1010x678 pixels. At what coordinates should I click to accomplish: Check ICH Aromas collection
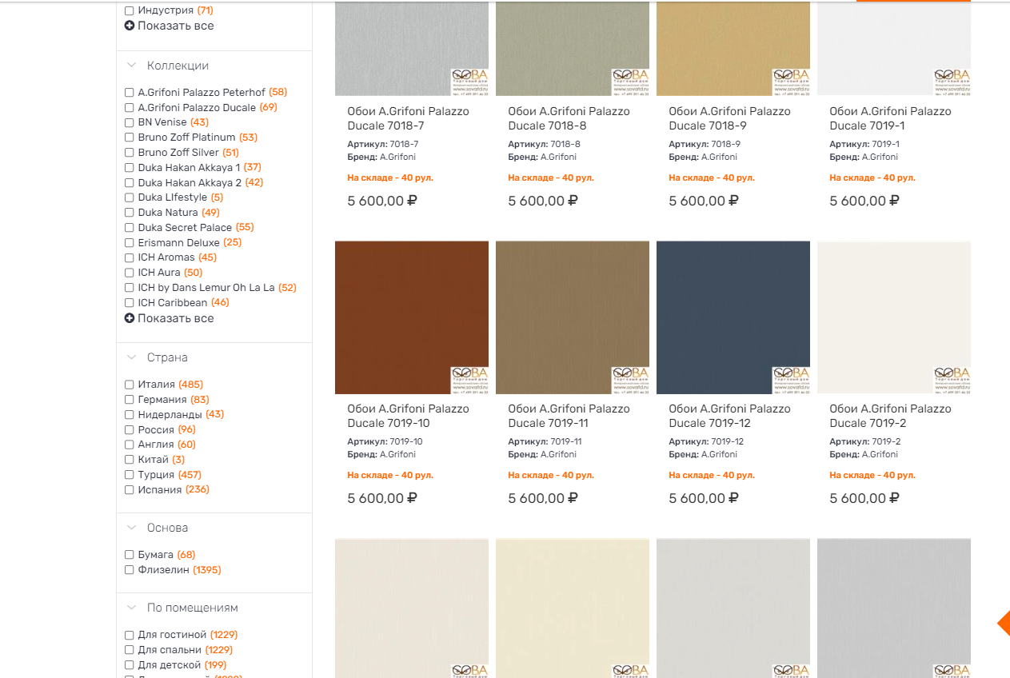[x=130, y=257]
